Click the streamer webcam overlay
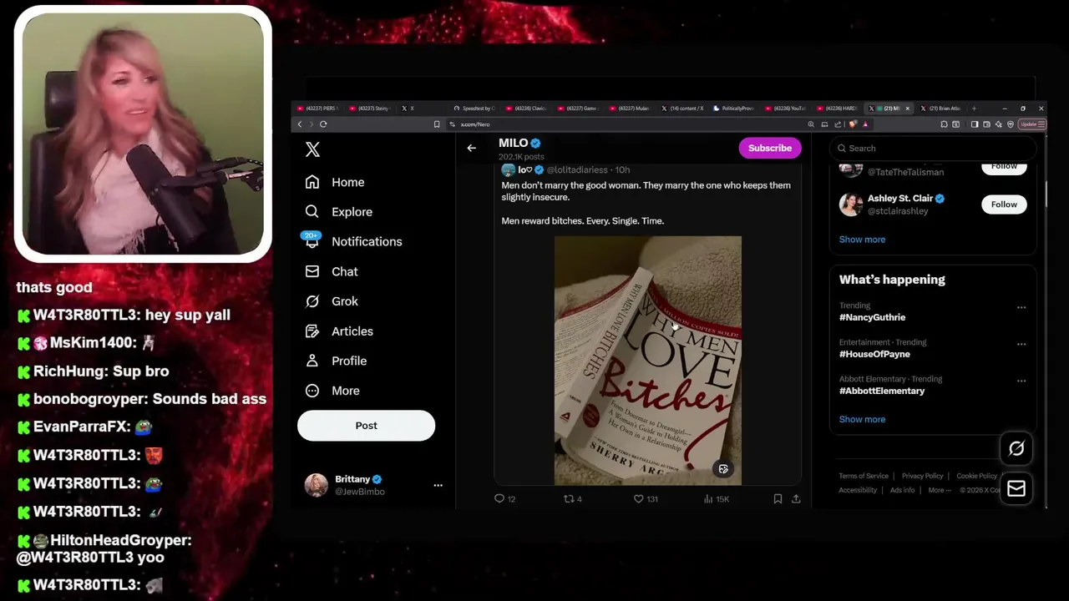Image resolution: width=1069 pixels, height=601 pixels. pos(143,134)
